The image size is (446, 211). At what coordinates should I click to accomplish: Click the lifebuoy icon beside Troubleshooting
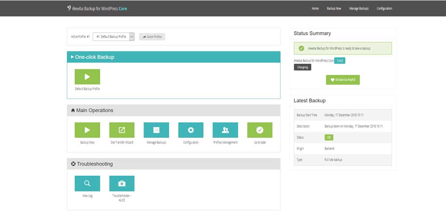coord(73,164)
